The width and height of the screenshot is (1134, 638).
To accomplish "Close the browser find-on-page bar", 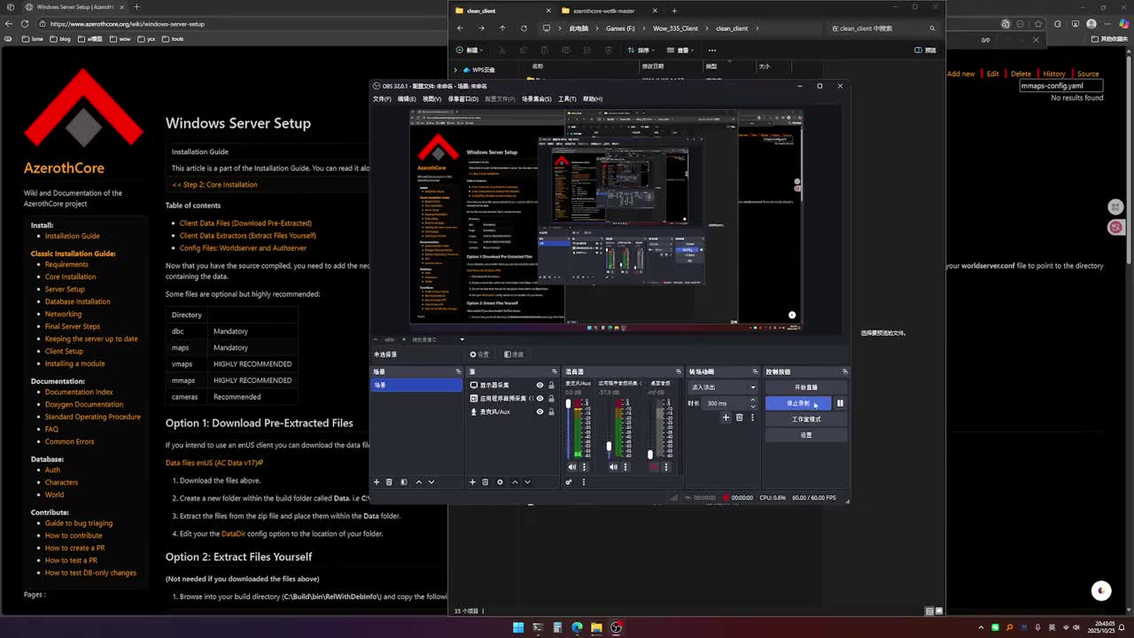I will (x=1037, y=40).
